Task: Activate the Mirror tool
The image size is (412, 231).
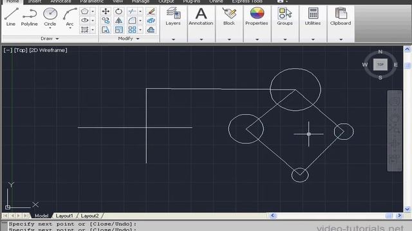Action: point(118,21)
